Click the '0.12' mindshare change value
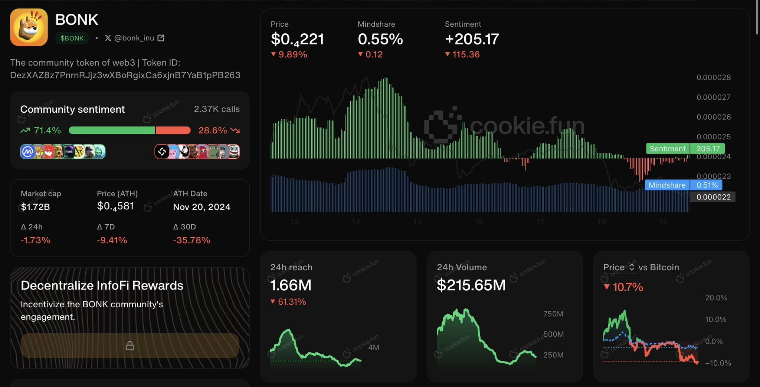Image resolution: width=760 pixels, height=387 pixels. (374, 54)
